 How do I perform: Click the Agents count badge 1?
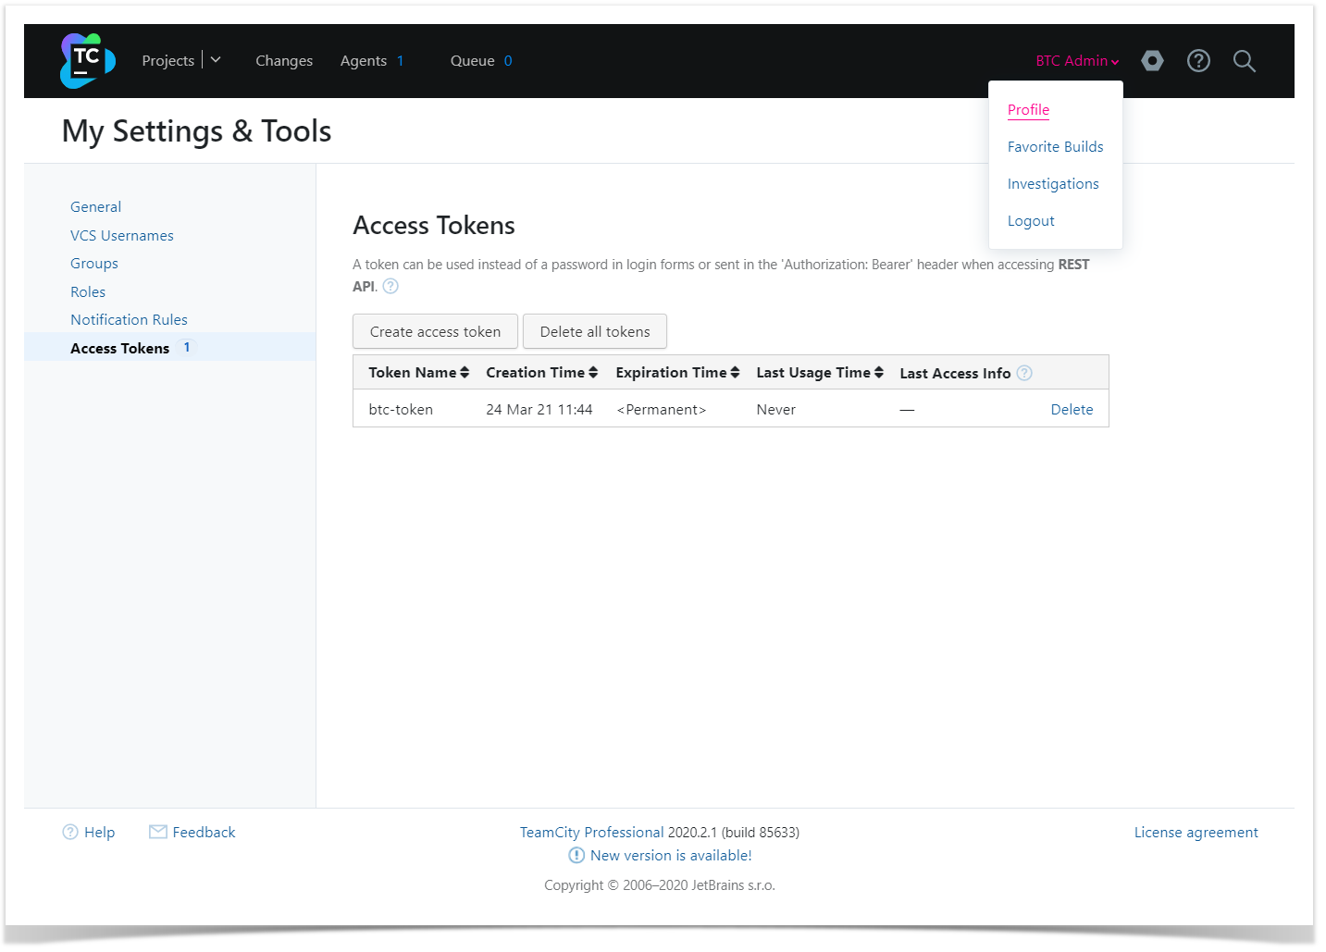[400, 61]
